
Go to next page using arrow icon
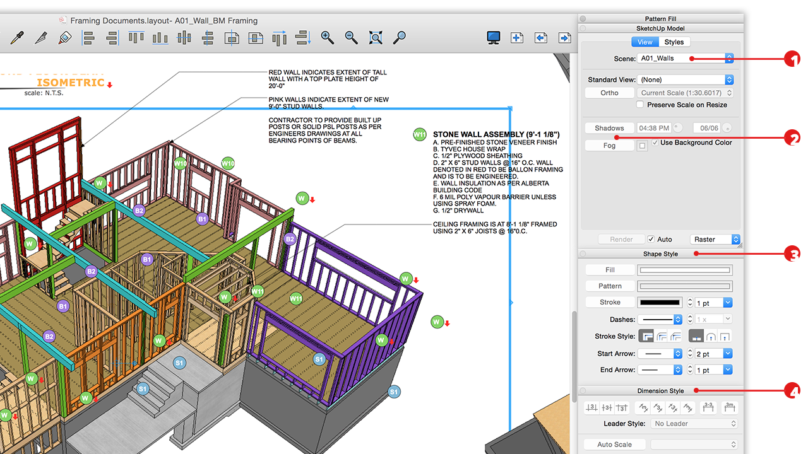coord(564,38)
